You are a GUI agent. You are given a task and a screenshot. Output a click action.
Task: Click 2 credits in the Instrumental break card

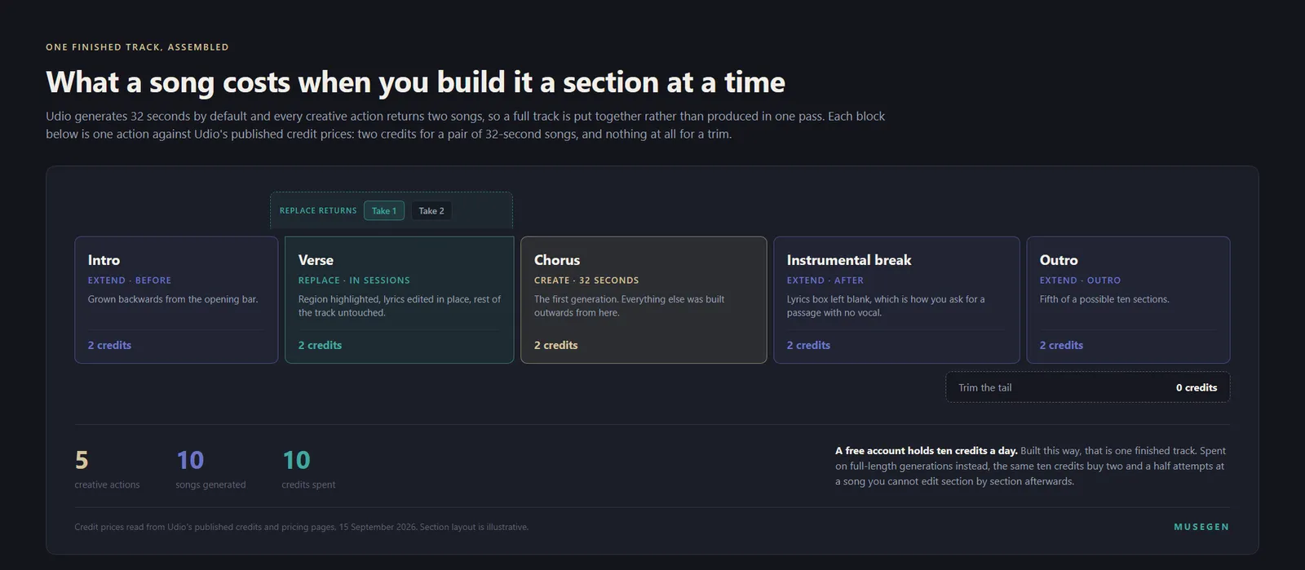(x=808, y=345)
